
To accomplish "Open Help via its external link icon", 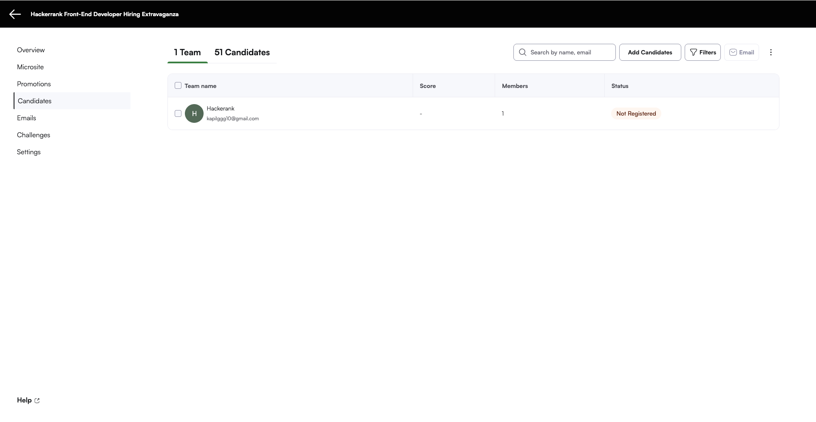I will (x=37, y=400).
